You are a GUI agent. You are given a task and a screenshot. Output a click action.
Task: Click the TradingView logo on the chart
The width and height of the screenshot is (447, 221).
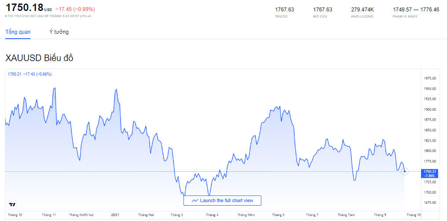[x=12, y=204]
